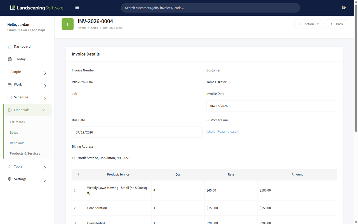Image resolution: width=358 pixels, height=224 pixels.
Task: Click jokafor@example.com email link
Action: 223,132
